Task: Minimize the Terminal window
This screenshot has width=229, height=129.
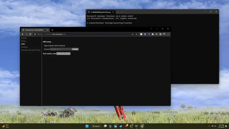Action: coord(205,12)
